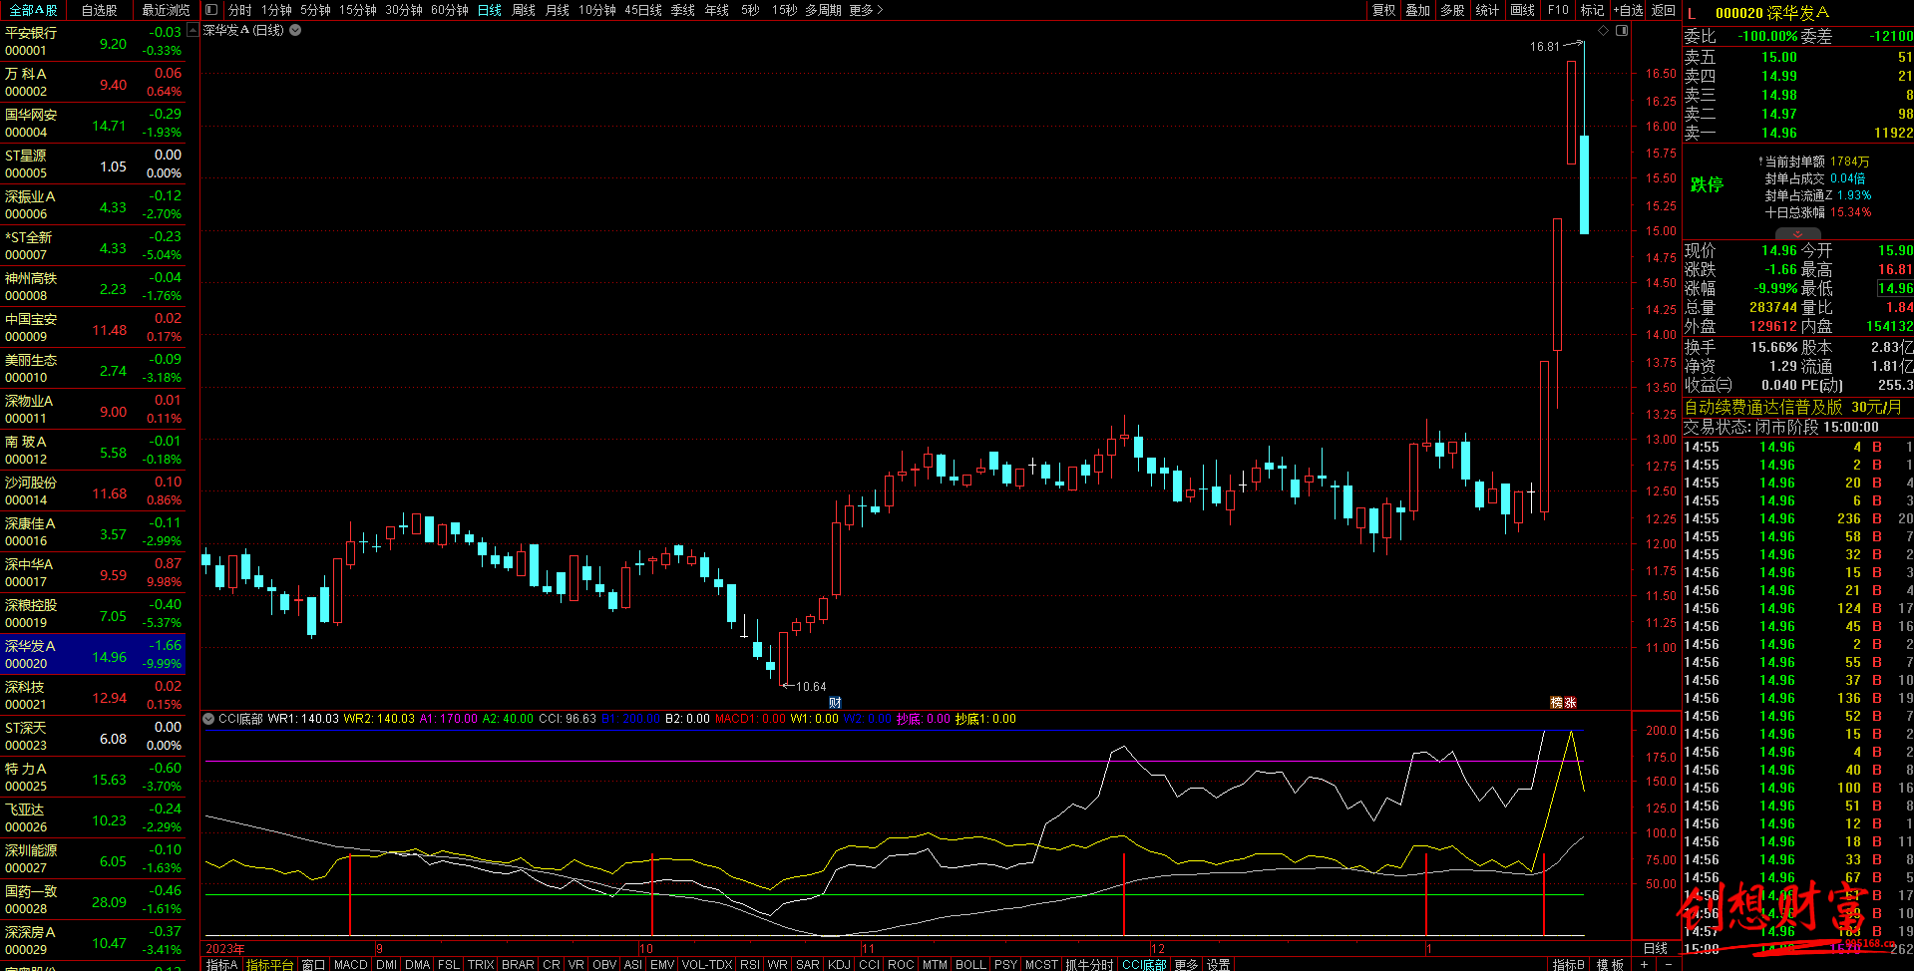
Task: Toggle the CCI底部 indicator panel dropdown icon
Action: coord(208,719)
